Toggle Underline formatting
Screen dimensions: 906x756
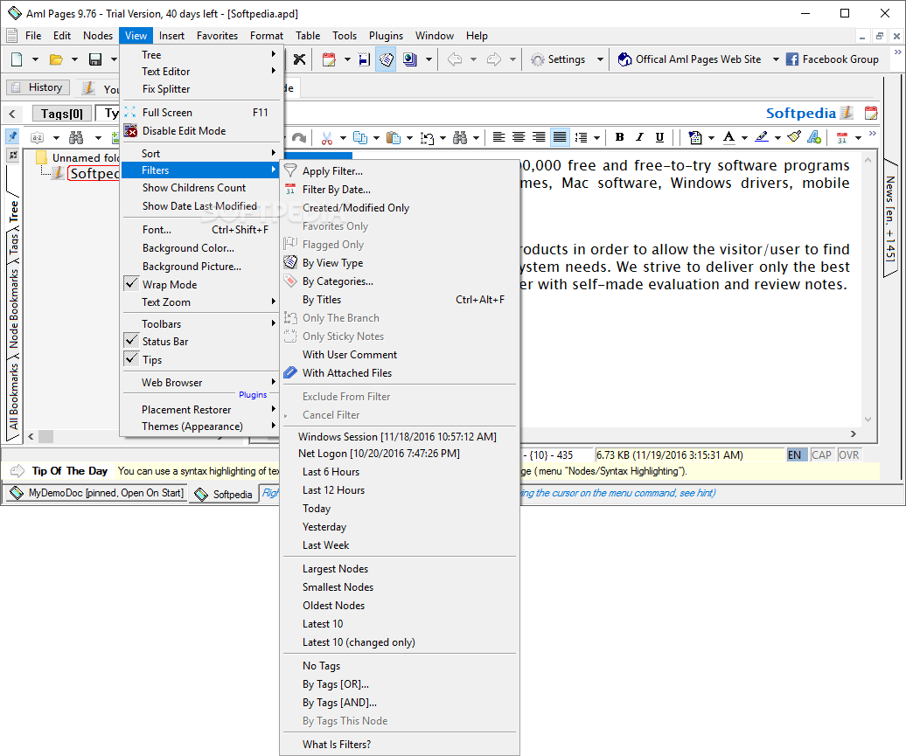pyautogui.click(x=660, y=137)
